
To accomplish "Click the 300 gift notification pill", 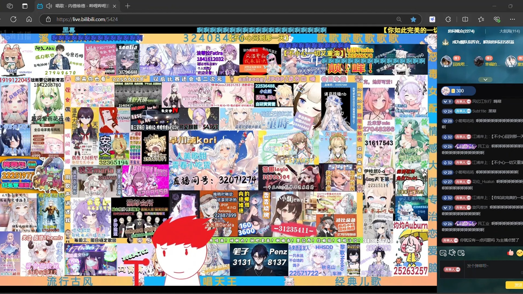I will [458, 91].
